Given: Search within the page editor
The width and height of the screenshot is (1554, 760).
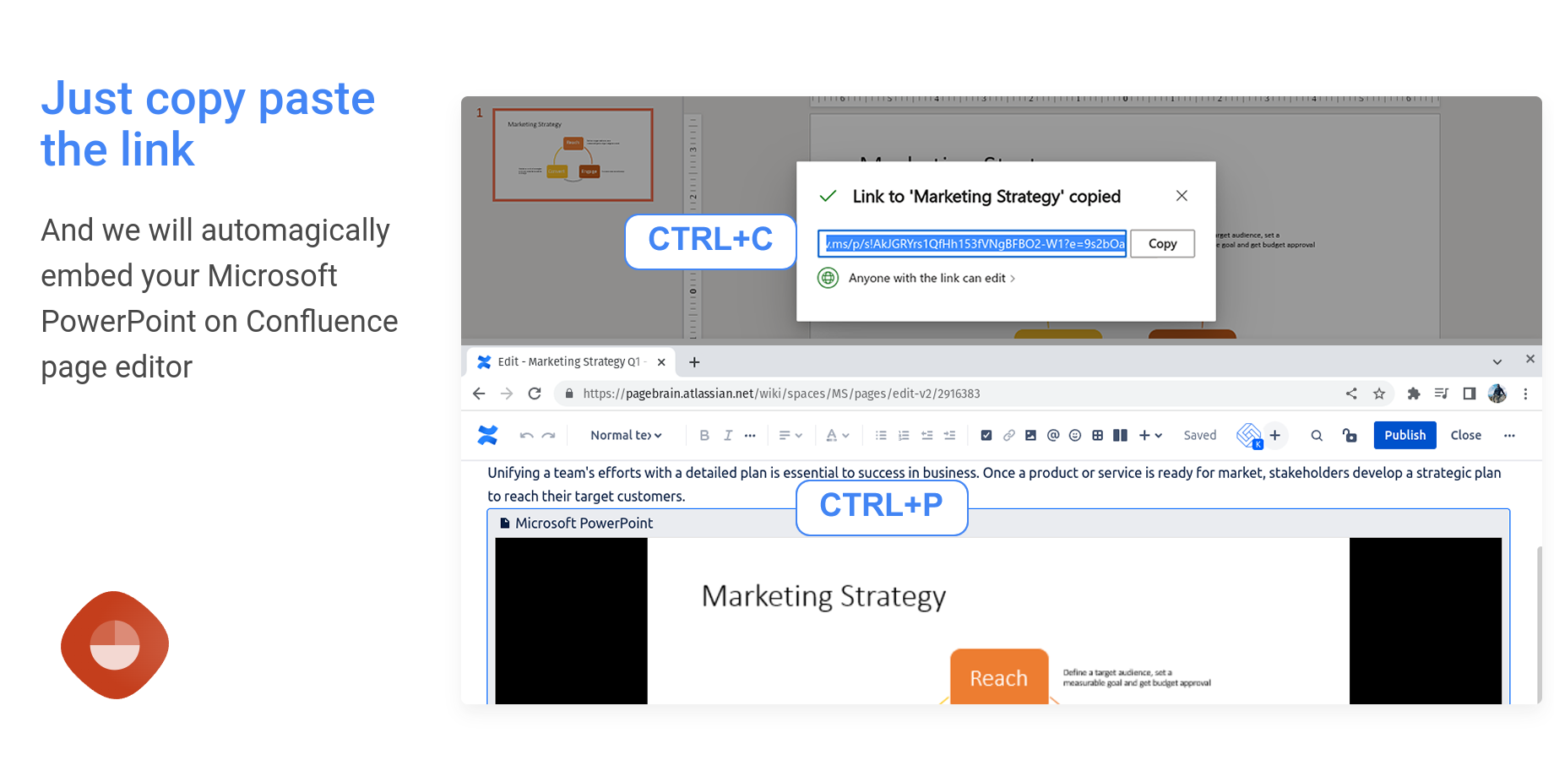Looking at the screenshot, I should (x=1317, y=436).
